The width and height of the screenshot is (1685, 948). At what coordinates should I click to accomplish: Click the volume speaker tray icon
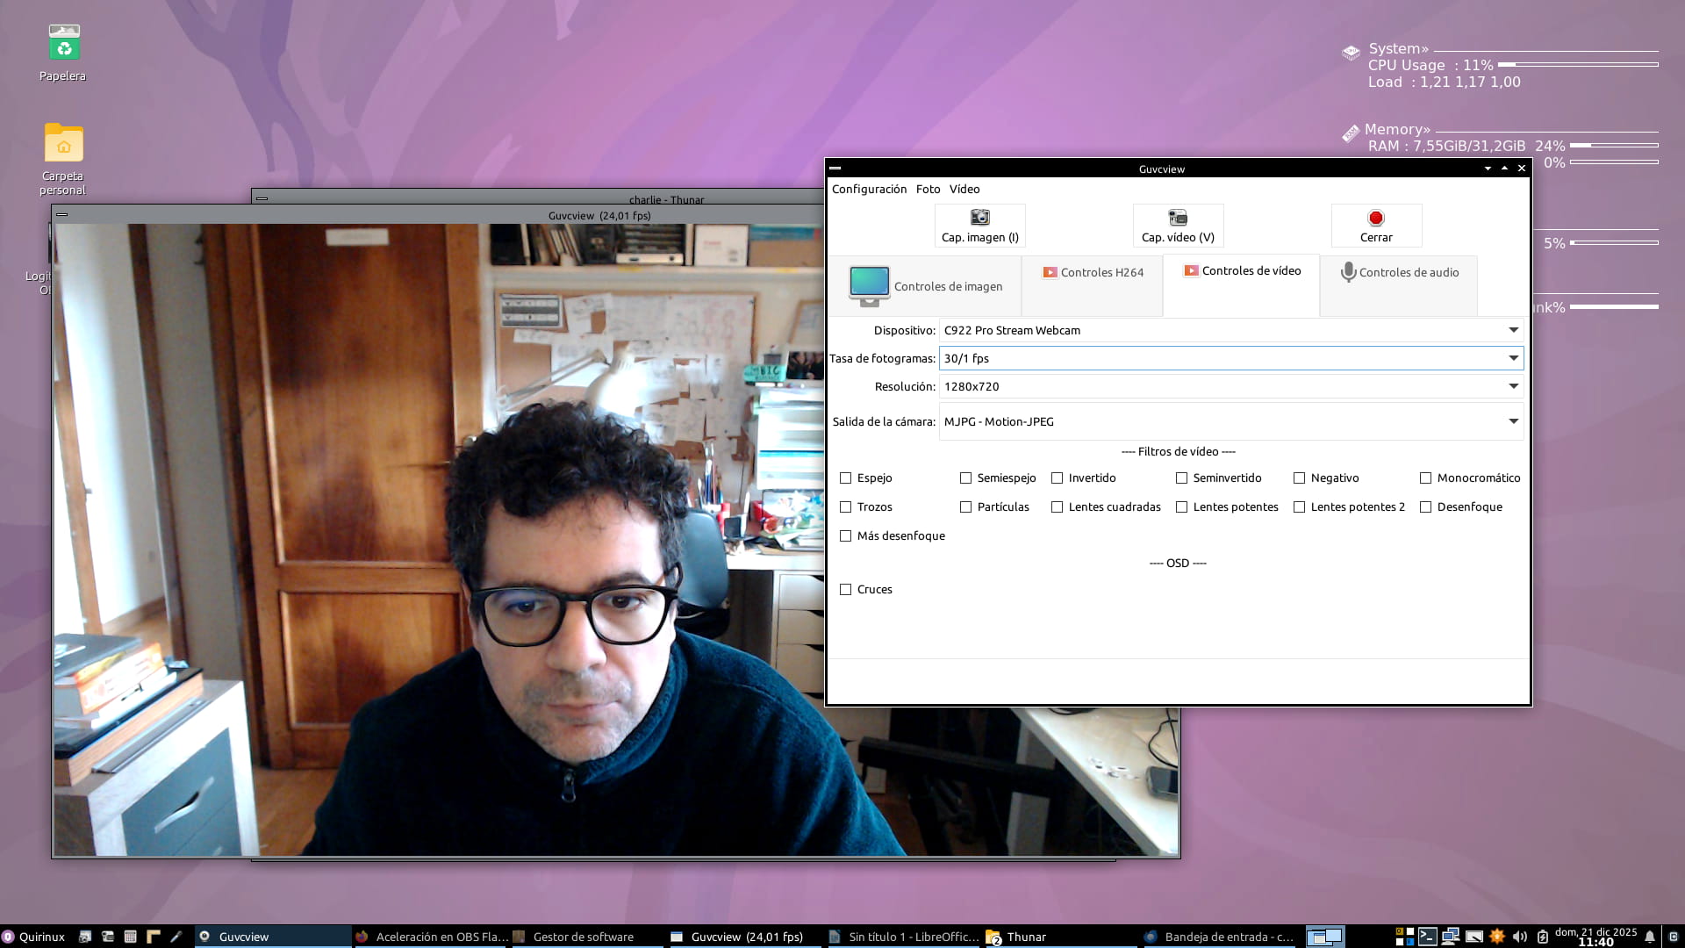1520,937
